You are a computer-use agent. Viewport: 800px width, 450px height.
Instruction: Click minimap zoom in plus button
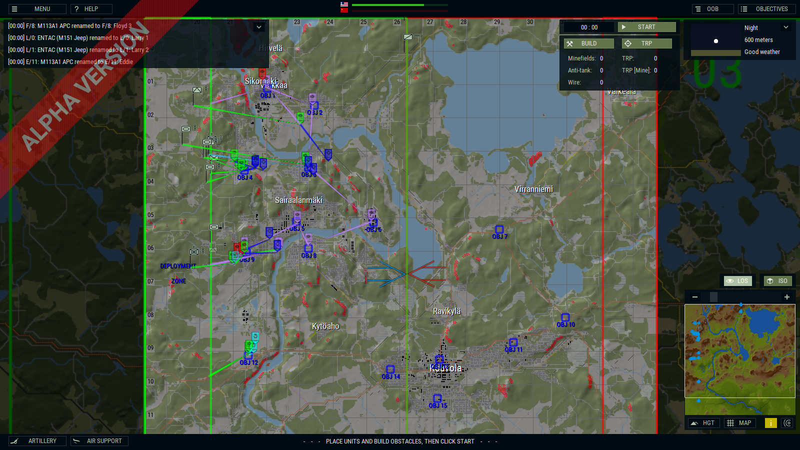point(786,297)
